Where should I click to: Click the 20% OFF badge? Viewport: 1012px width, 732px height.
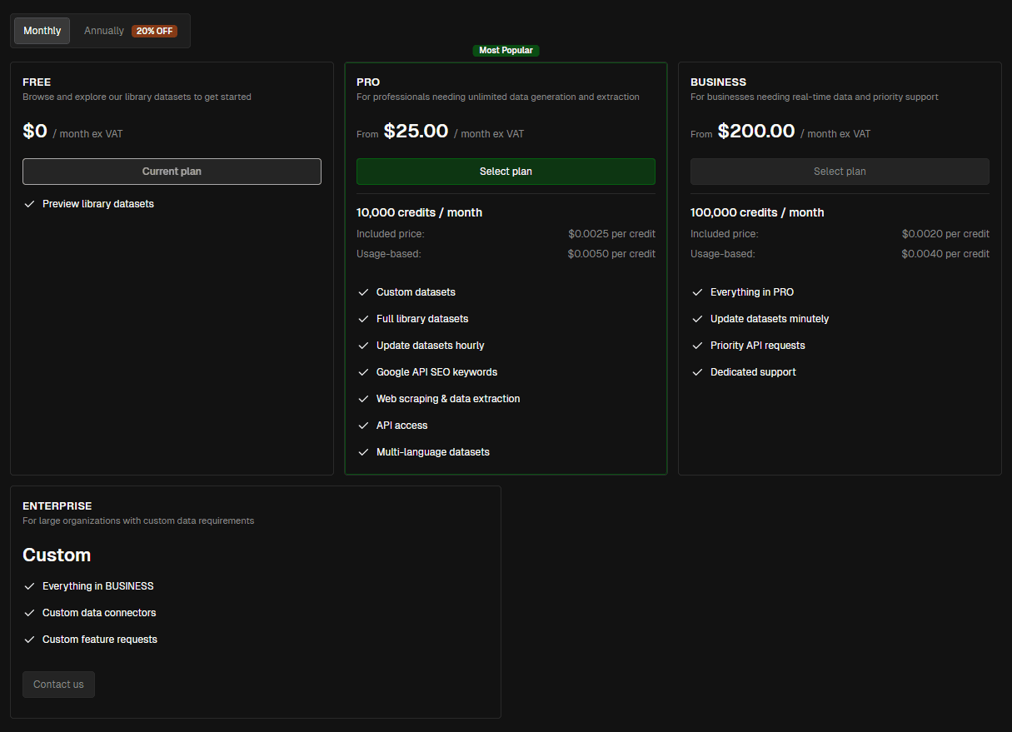[154, 31]
